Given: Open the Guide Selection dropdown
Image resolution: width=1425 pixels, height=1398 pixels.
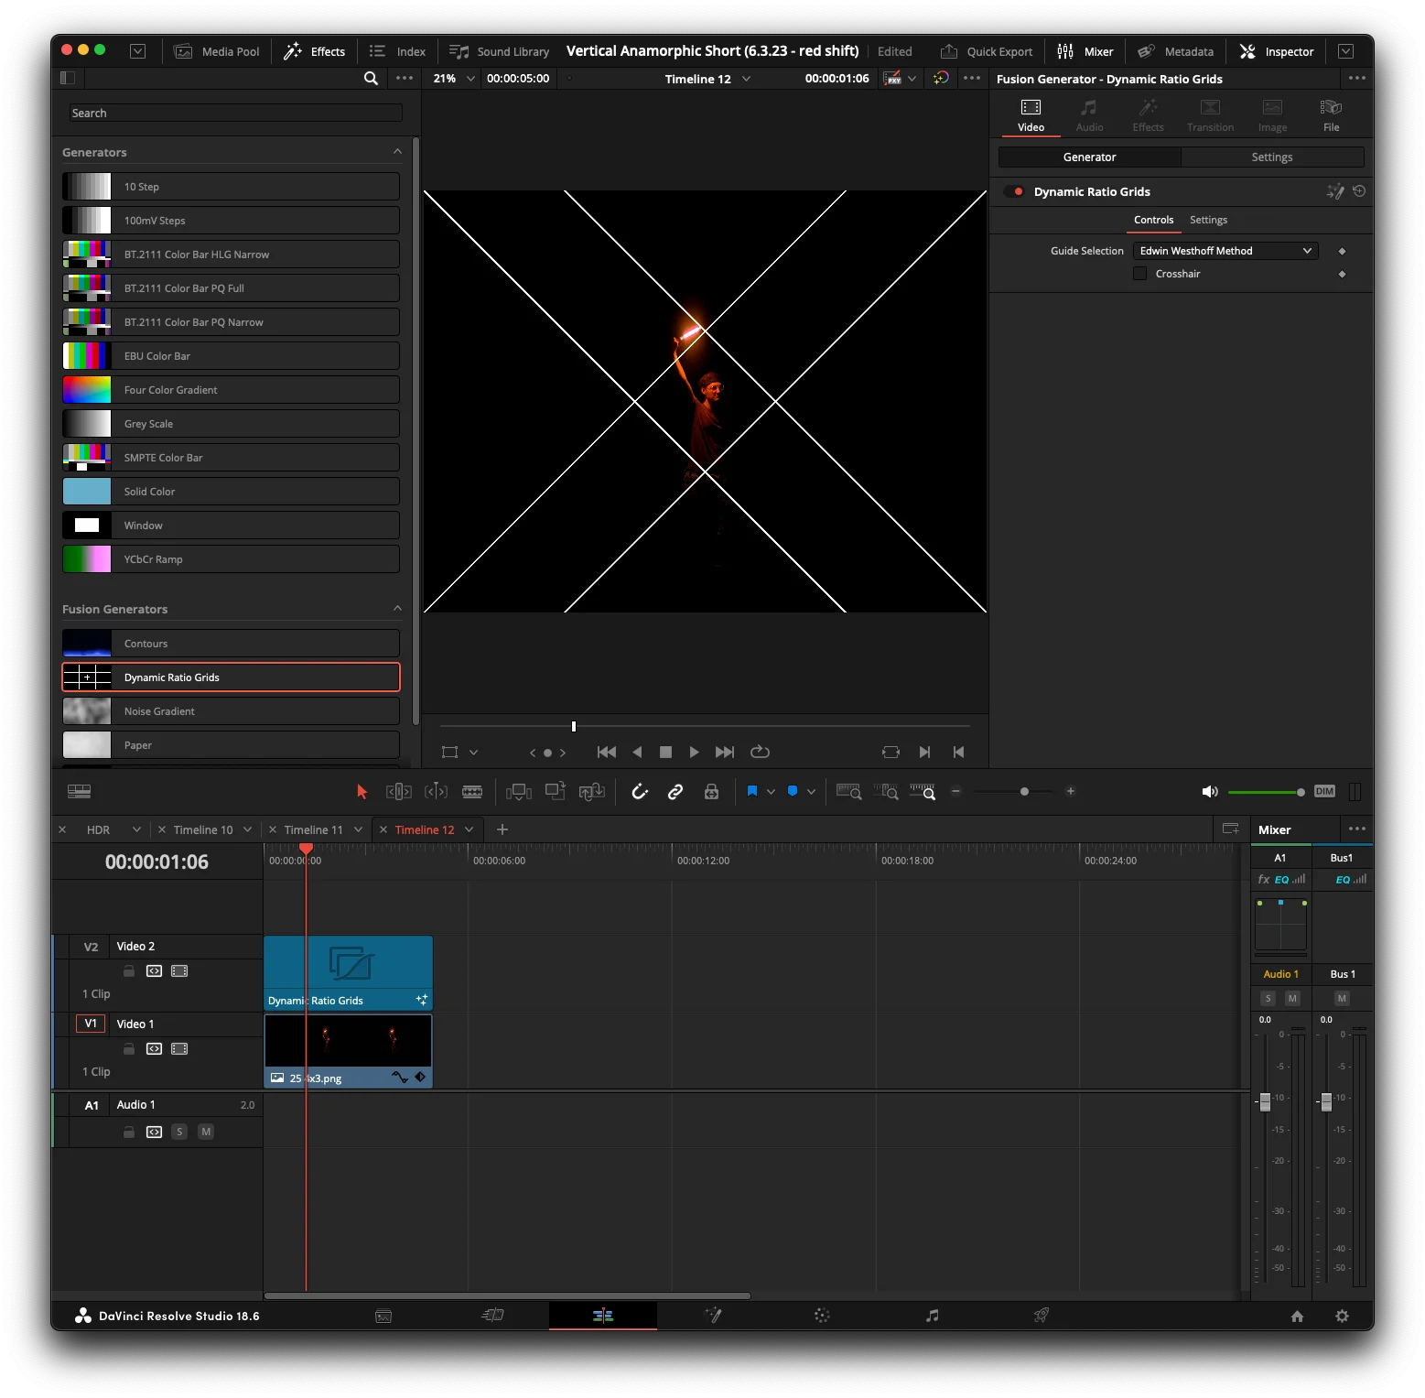Looking at the screenshot, I should click(x=1225, y=251).
